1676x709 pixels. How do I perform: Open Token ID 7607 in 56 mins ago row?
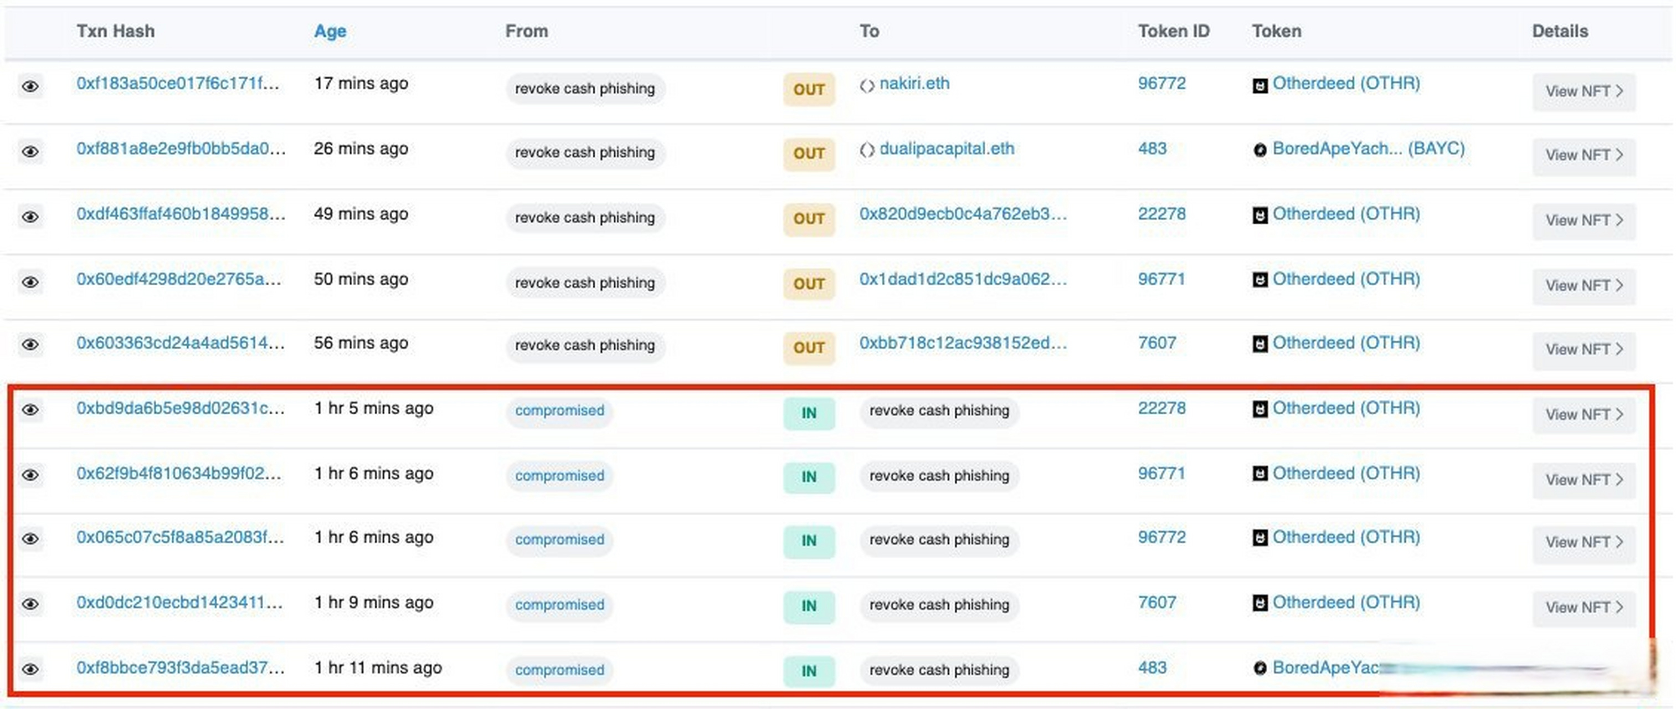1157,342
